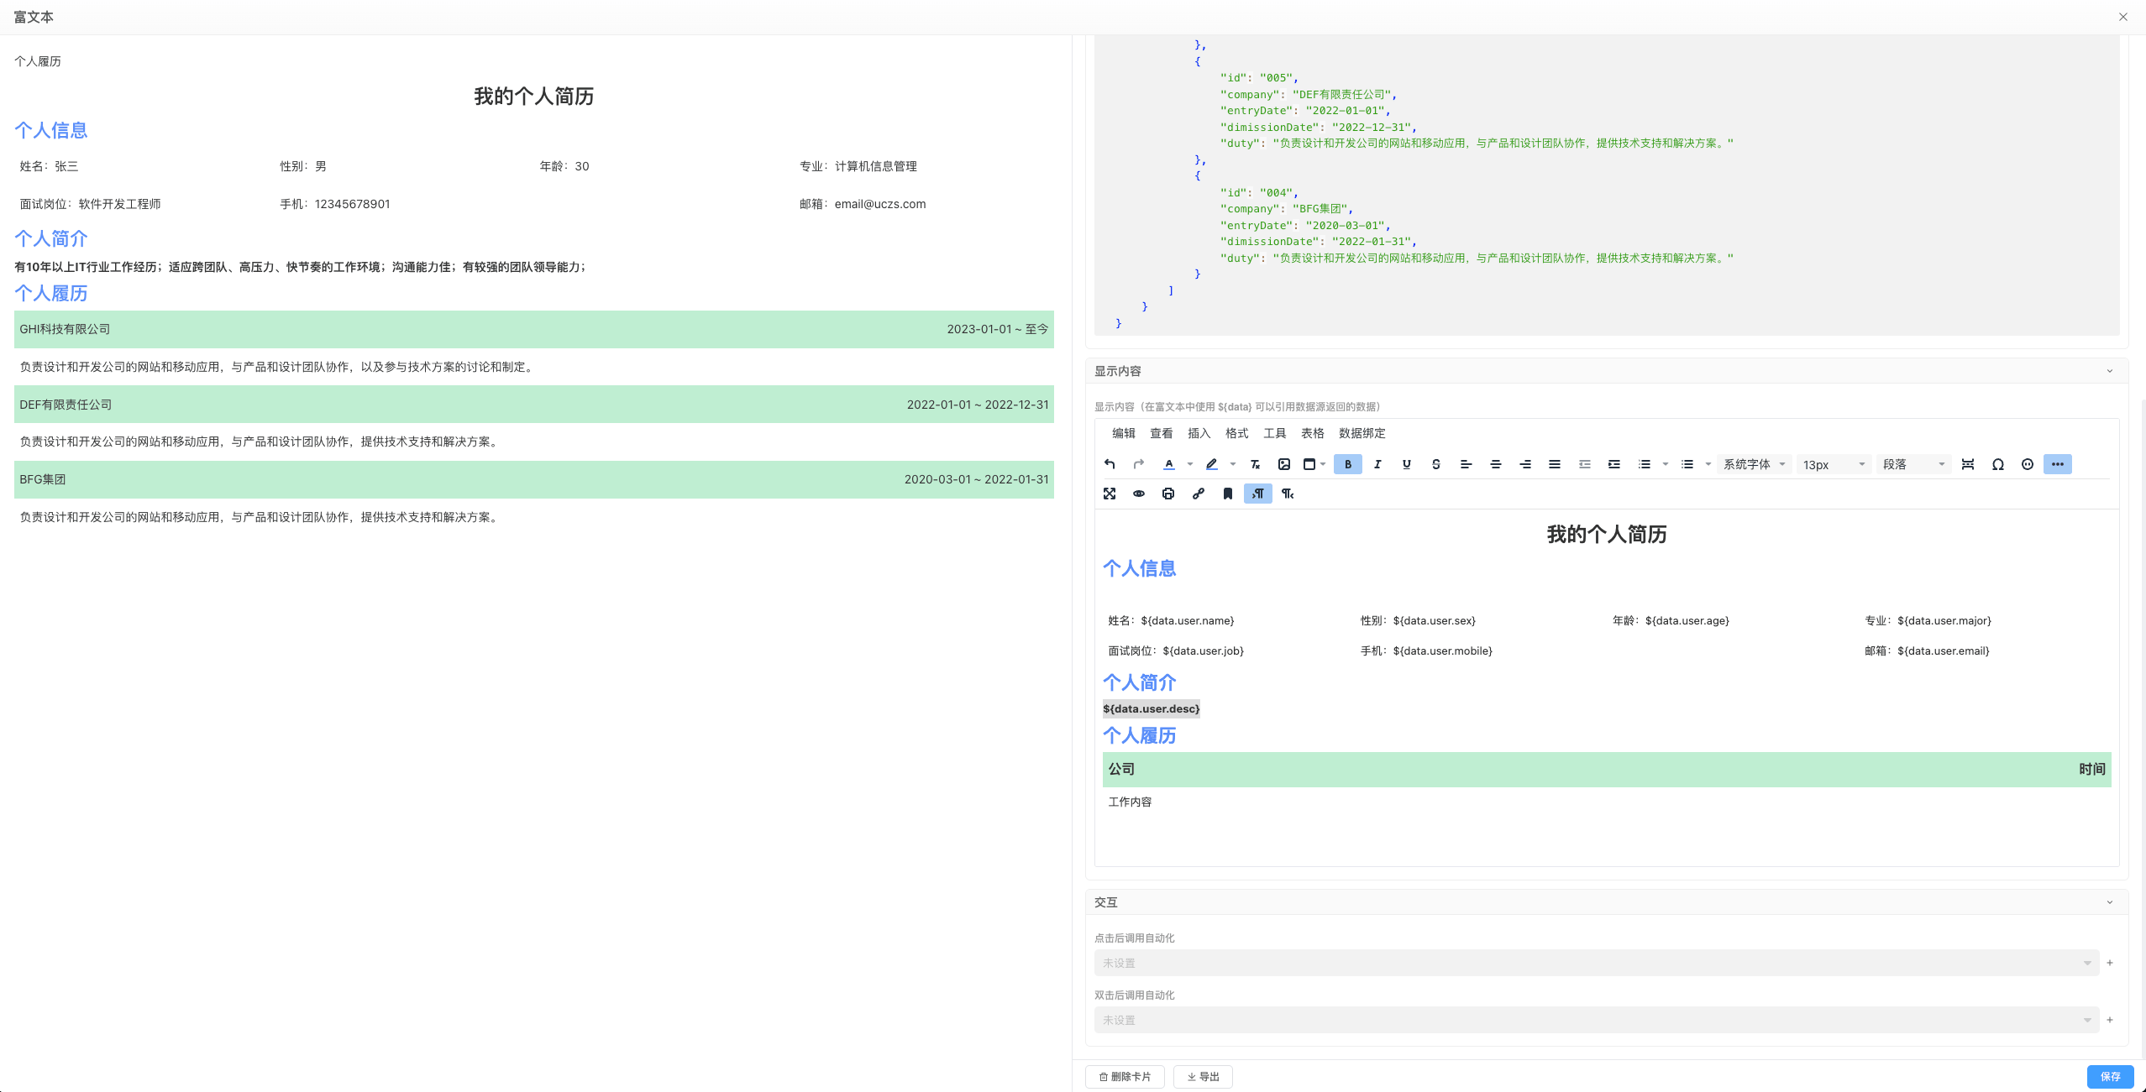Screen dimensions: 2146x1092
Task: Toggle bold formatting button
Action: (1347, 464)
